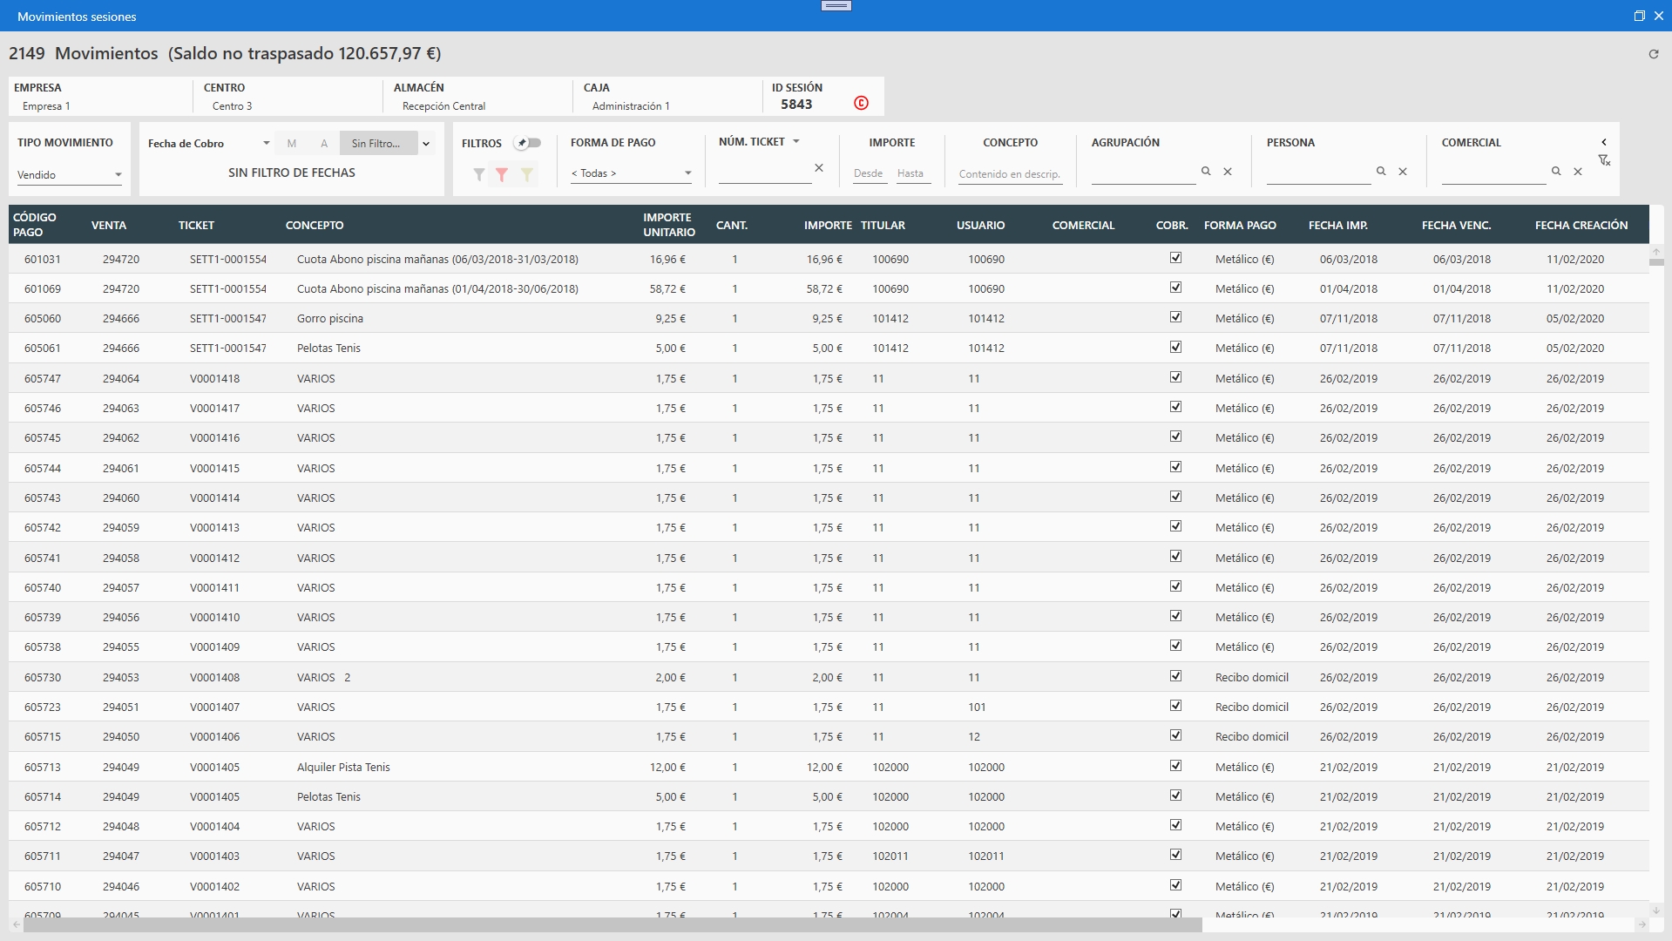
Task: Uncheck Cobr. for payment 605741
Action: [x=1175, y=557]
